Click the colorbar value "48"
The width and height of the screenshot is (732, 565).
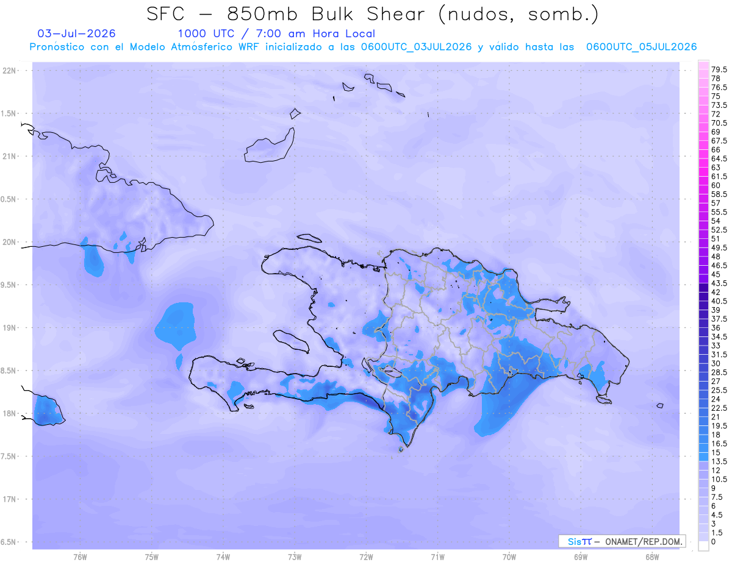[x=716, y=257]
